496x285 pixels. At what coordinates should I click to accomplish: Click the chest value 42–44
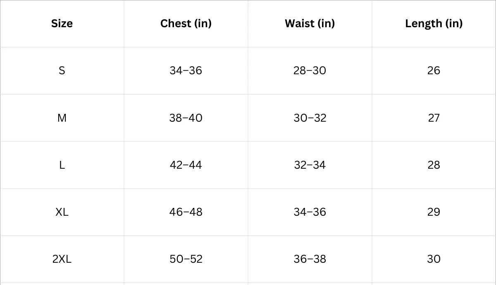tap(186, 165)
